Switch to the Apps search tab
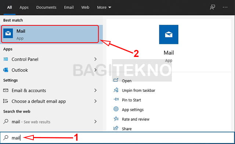Viewport: 235px width, 144px height. tap(24, 7)
